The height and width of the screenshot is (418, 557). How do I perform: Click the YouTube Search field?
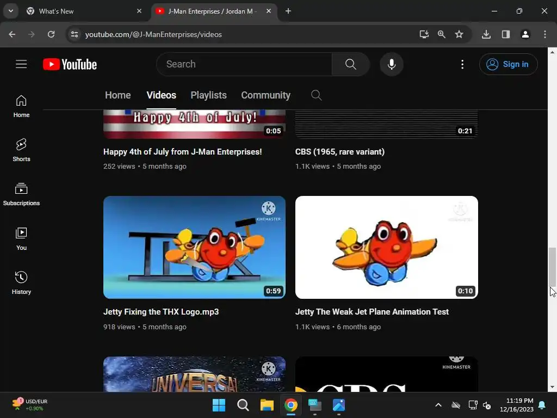click(244, 64)
